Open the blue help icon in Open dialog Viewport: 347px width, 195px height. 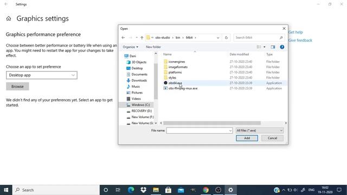(282, 47)
